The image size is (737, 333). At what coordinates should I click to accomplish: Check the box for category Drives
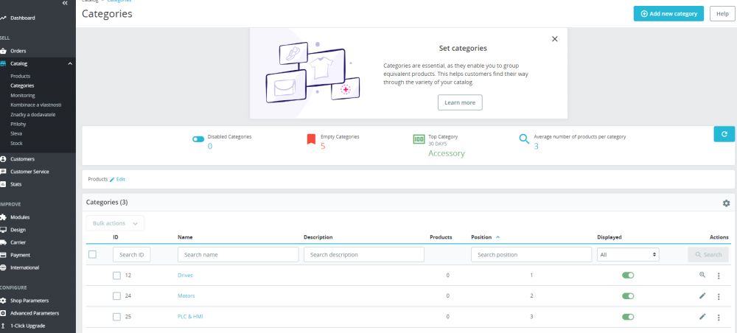(116, 276)
